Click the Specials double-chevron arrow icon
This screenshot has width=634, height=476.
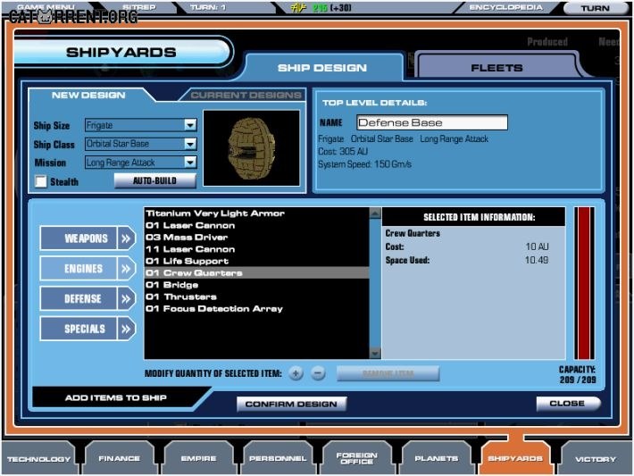point(127,329)
